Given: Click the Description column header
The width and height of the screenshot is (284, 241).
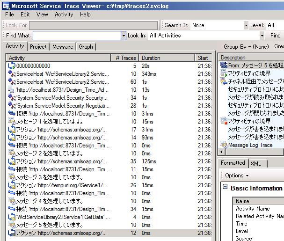Looking at the screenshot, I should pos(251,58).
